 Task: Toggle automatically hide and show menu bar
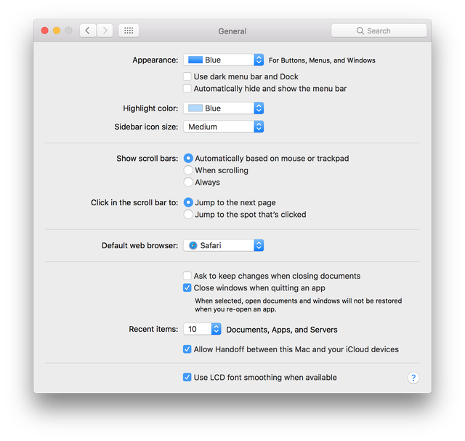(187, 89)
